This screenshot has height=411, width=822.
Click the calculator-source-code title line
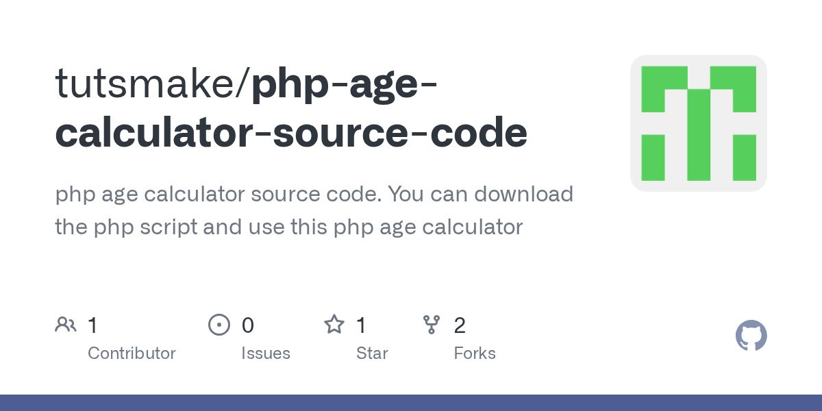[x=291, y=133]
